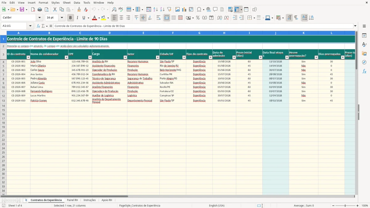Click Format as Percent icon
The image size is (370, 208).
tap(198, 18)
